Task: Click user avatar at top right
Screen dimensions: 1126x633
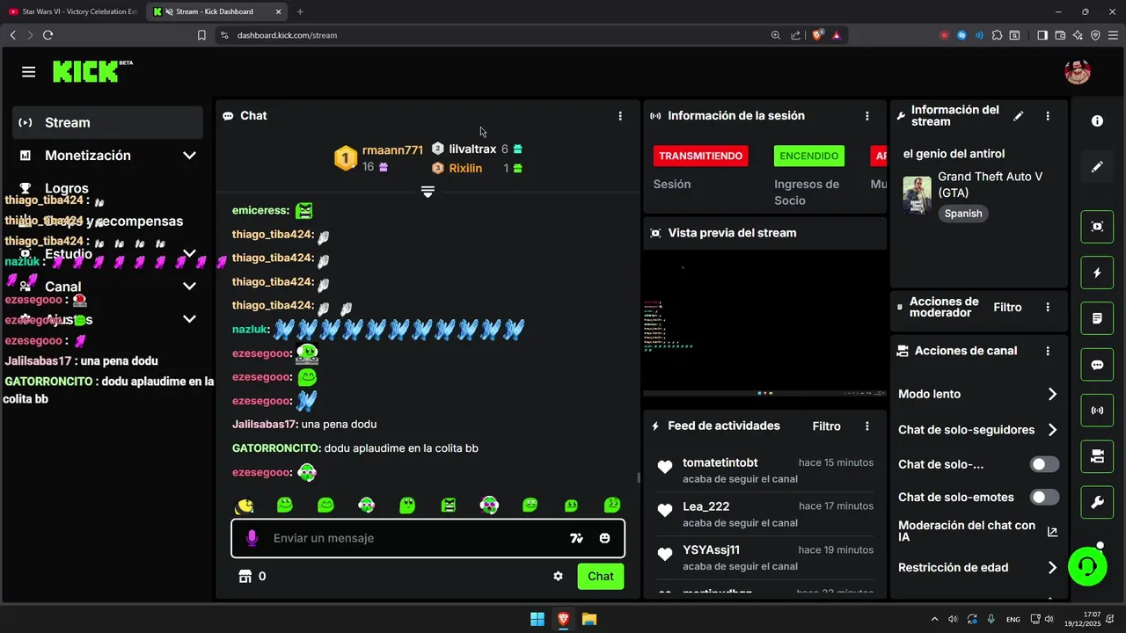Action: (x=1078, y=72)
